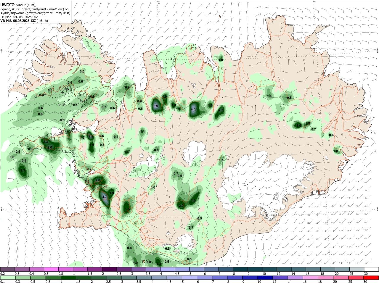Select the valid time 'VT: Mið. 06.08.2025 13Z'
Screen dimensions: 379x284
point(18,21)
